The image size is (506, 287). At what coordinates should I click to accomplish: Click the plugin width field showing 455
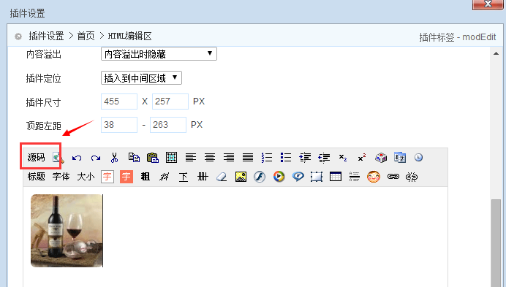[119, 102]
